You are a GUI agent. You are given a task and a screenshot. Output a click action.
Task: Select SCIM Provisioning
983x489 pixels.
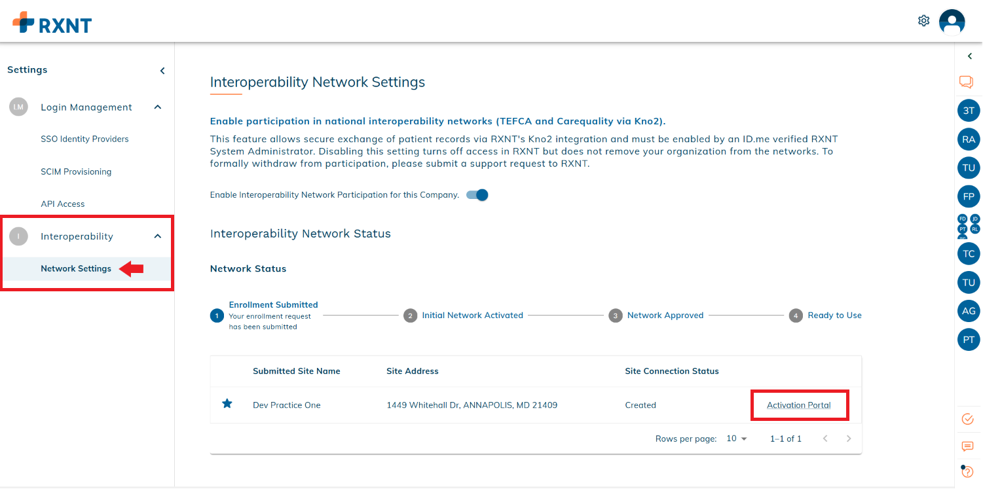tap(76, 172)
